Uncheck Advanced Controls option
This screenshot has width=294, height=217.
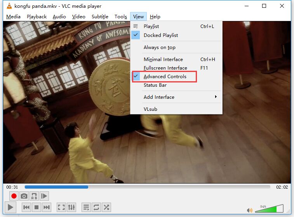point(176,77)
